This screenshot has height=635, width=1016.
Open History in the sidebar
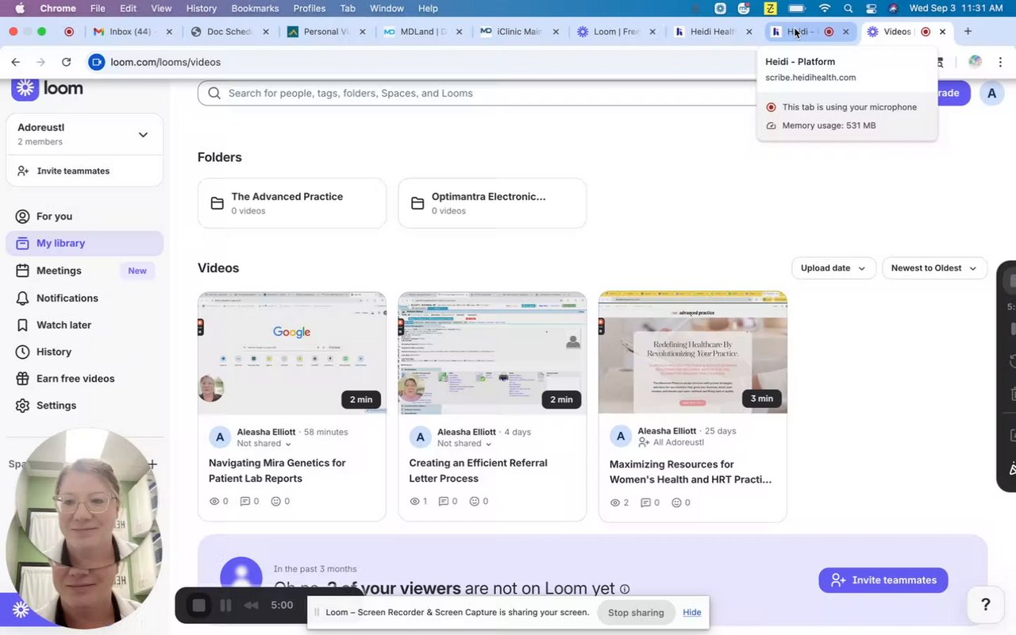coord(84,352)
